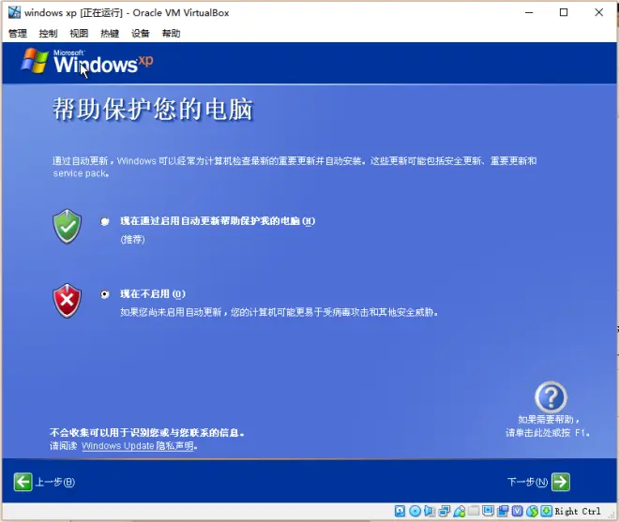The width and height of the screenshot is (619, 522).
Task: Click the Windows XP flag logo
Action: [35, 60]
